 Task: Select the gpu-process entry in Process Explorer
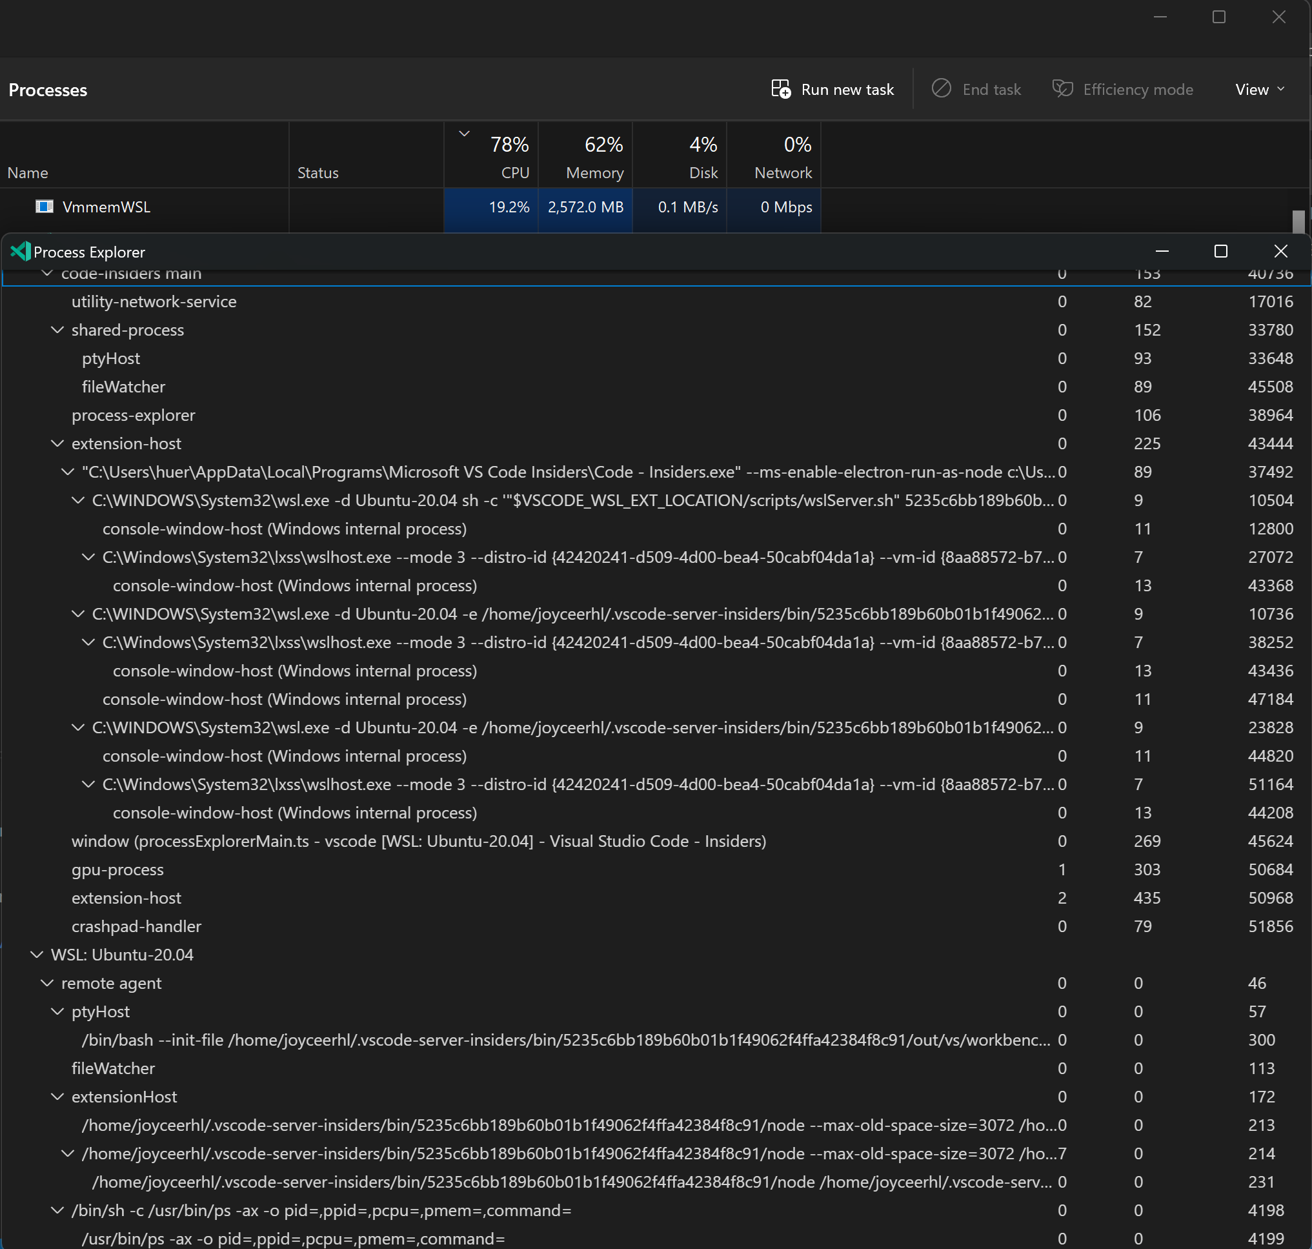point(117,869)
